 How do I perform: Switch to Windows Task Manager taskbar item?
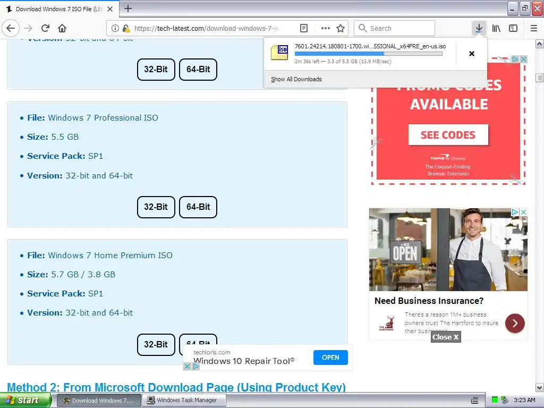tap(184, 400)
